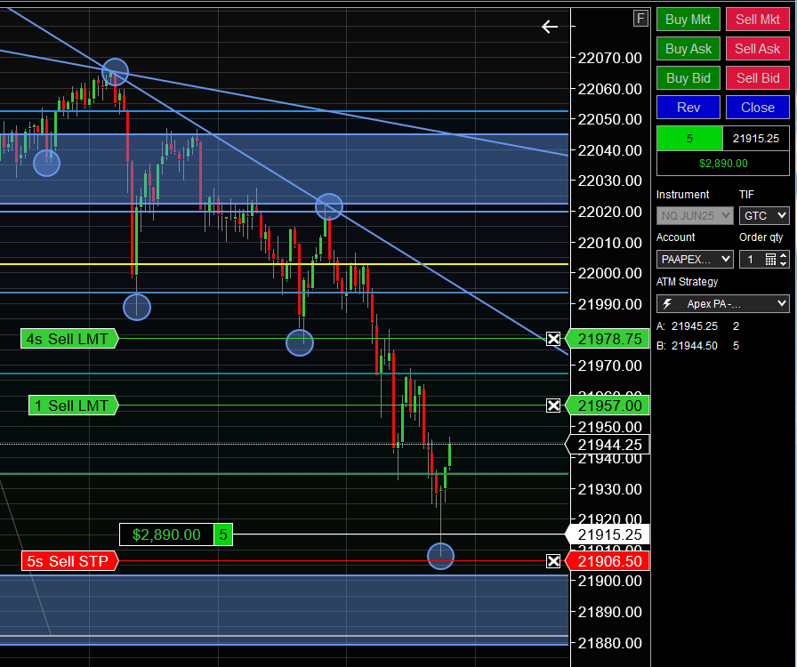Viewport: 797px width, 667px height.
Task: Click the 21906.50 stop price tag
Action: pos(608,561)
